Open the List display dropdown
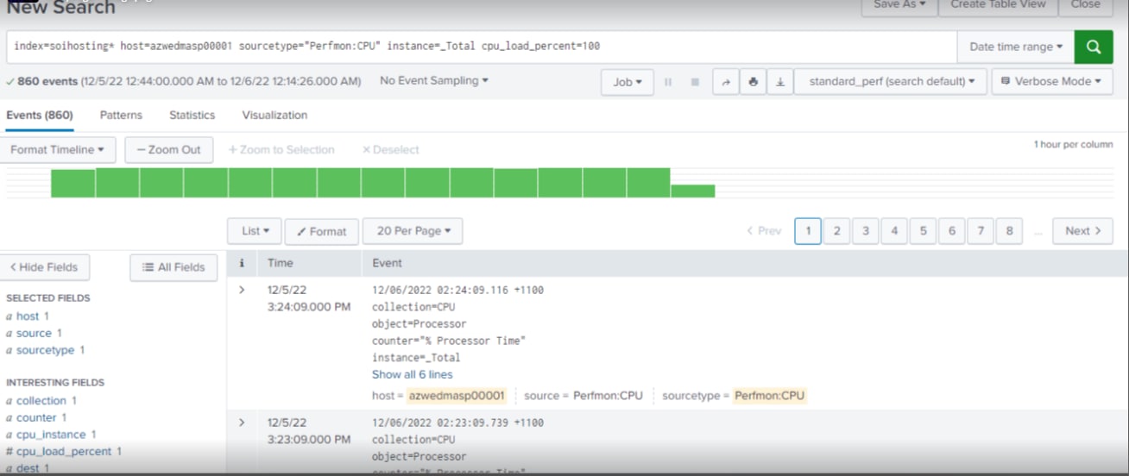Viewport: 1129px width, 476px height. click(255, 231)
